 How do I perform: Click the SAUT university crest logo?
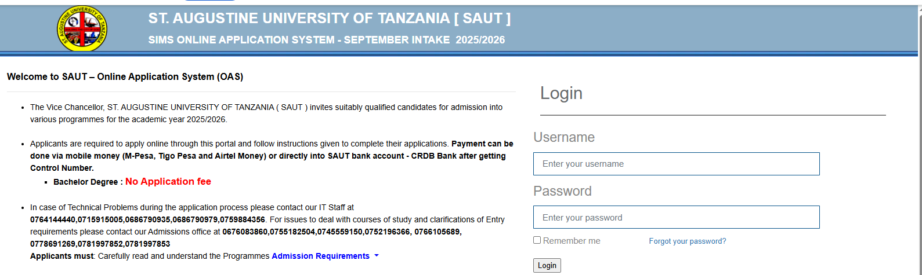click(82, 28)
